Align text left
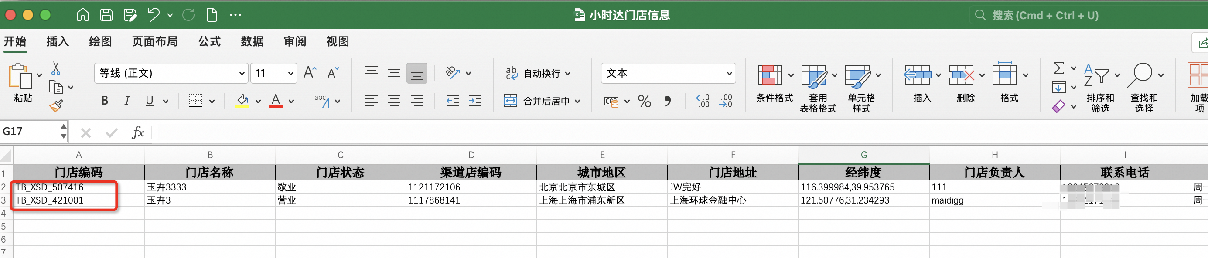Screen dimensions: 1208x258 click(372, 101)
